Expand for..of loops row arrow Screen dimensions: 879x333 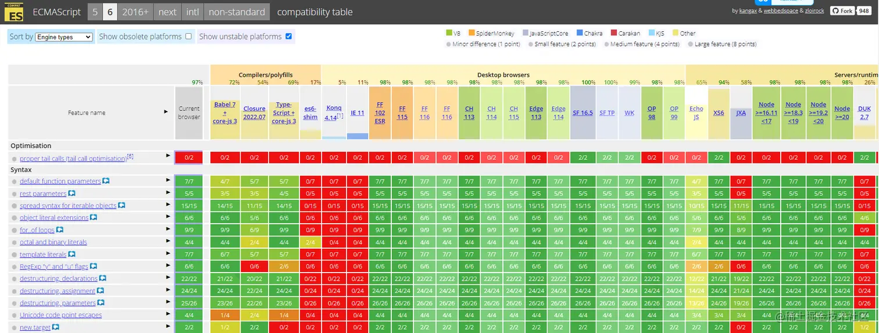[x=168, y=229]
